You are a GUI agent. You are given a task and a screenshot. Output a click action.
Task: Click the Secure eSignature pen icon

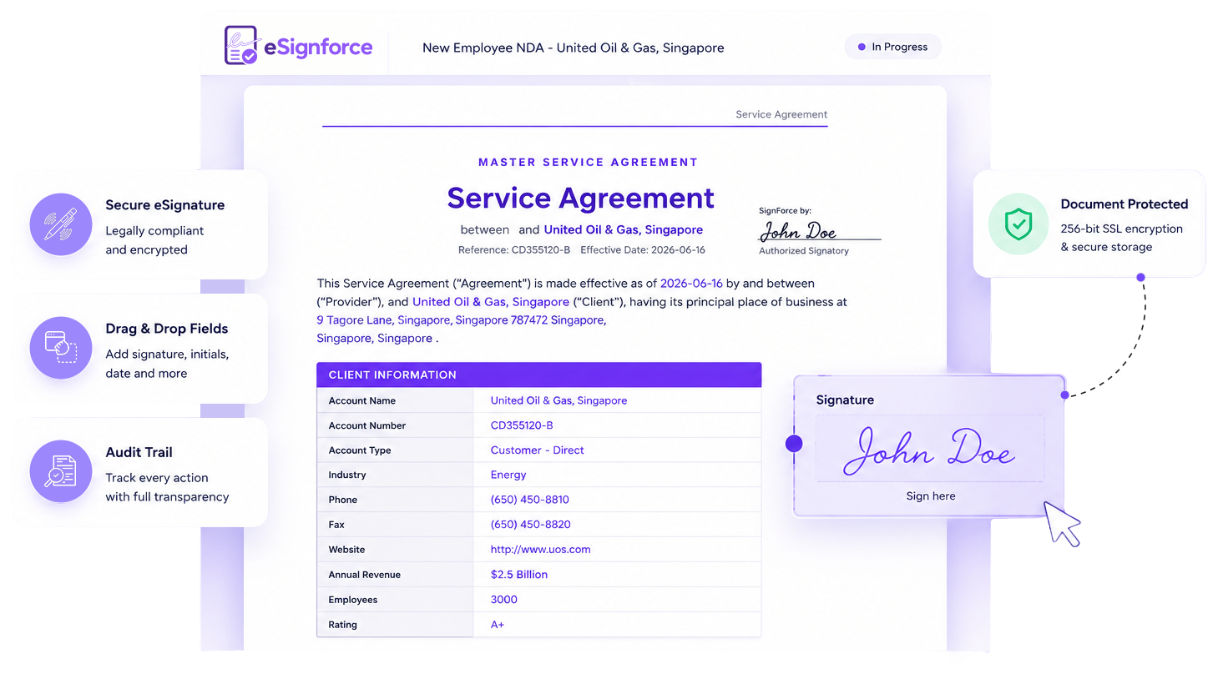61,224
